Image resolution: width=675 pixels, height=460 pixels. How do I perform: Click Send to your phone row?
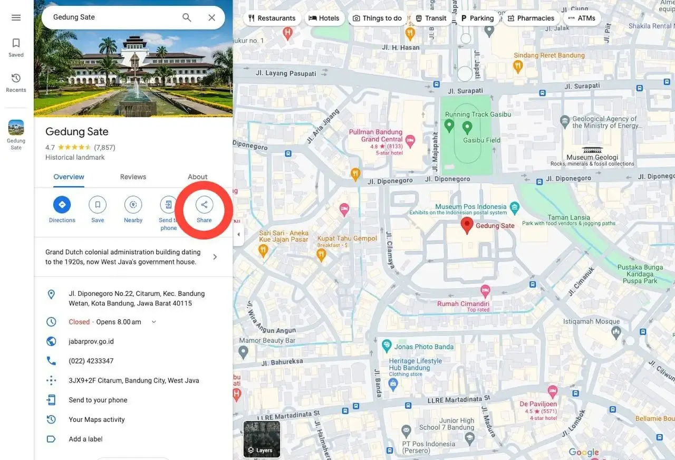pyautogui.click(x=133, y=400)
